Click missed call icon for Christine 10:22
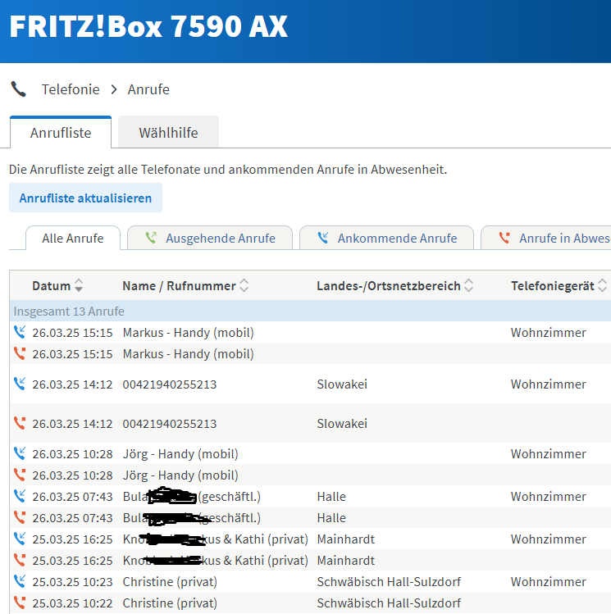 (20, 603)
